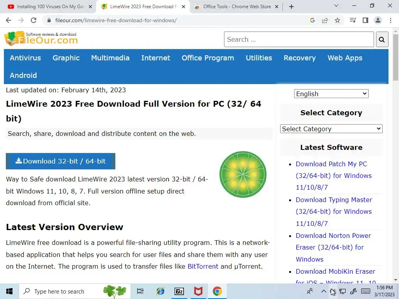The width and height of the screenshot is (399, 299).
Task: Open Multimedia category menu
Action: 110,58
